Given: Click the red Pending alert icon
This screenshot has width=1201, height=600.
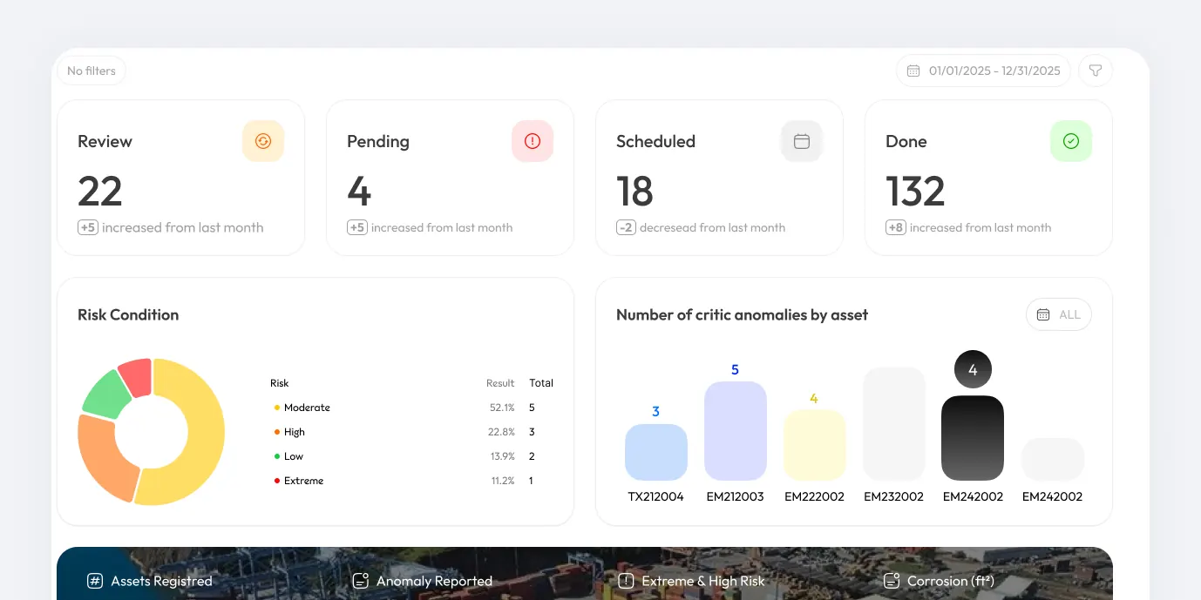Looking at the screenshot, I should [533, 141].
